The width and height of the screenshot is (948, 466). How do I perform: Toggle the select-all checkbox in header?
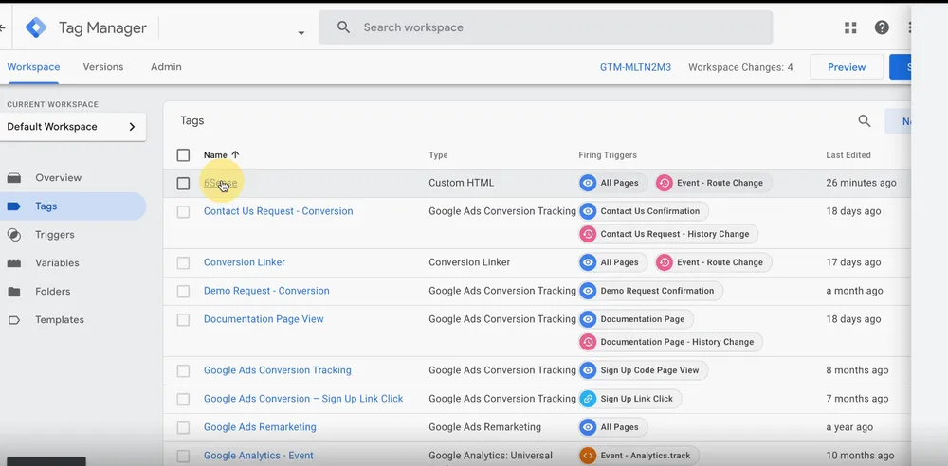coord(183,155)
